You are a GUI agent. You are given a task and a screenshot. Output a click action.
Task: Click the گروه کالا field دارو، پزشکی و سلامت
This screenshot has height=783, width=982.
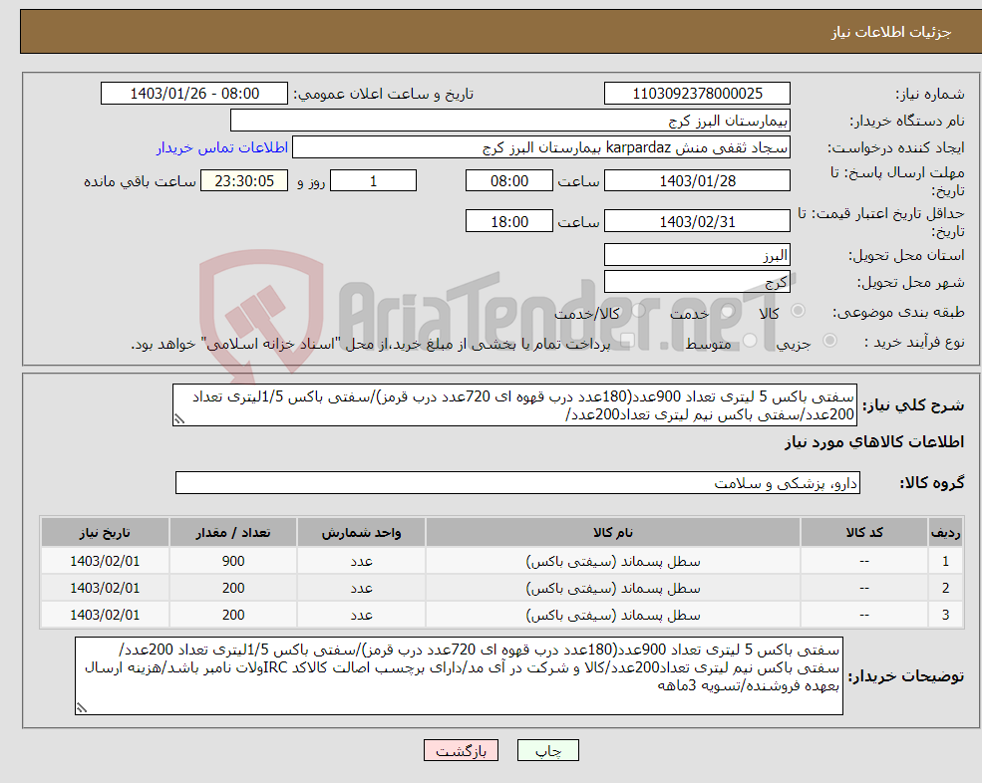(518, 482)
